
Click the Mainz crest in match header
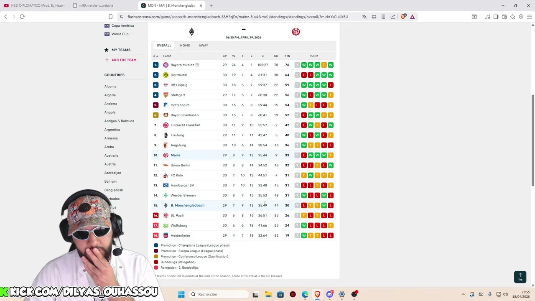[296, 32]
